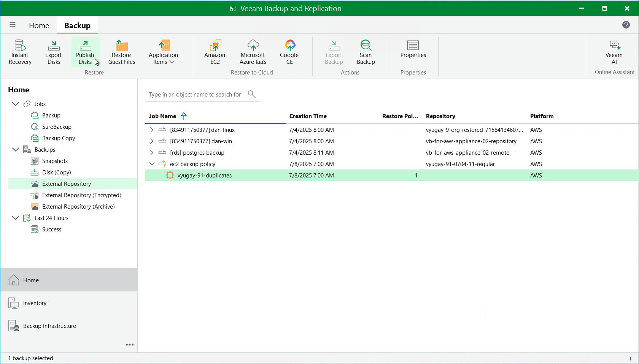Viewport: 639px width, 364px height.
Task: Open the Veeam AI assistant
Action: (x=614, y=52)
